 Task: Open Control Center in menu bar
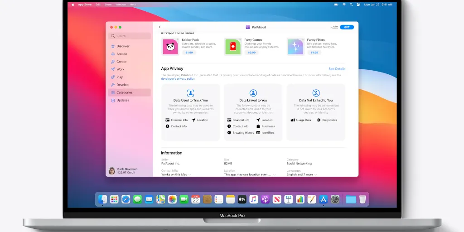pos(358,5)
